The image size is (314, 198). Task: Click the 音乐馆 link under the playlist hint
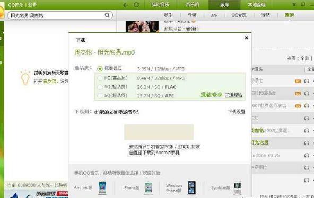[50, 82]
